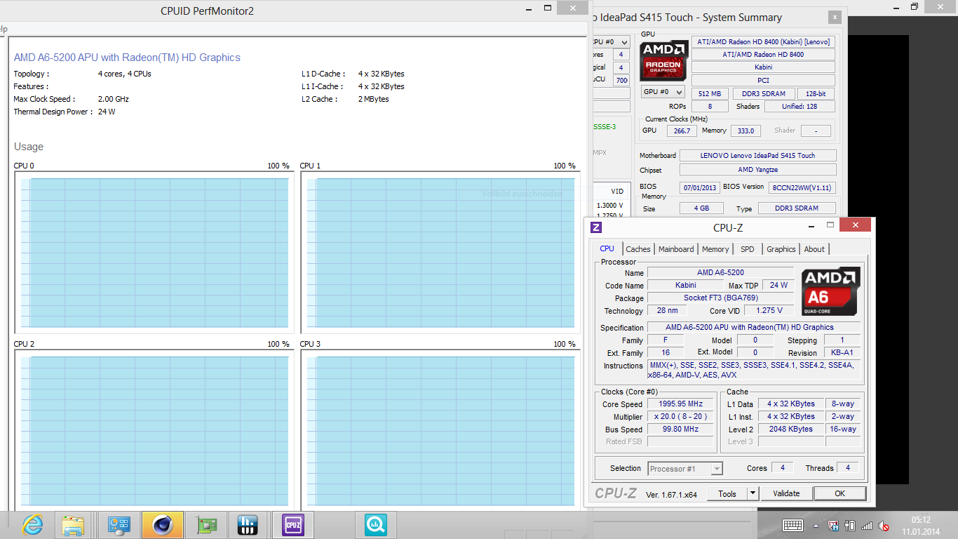Click the BIOS date 07/01/2013
958x539 pixels.
(699, 187)
